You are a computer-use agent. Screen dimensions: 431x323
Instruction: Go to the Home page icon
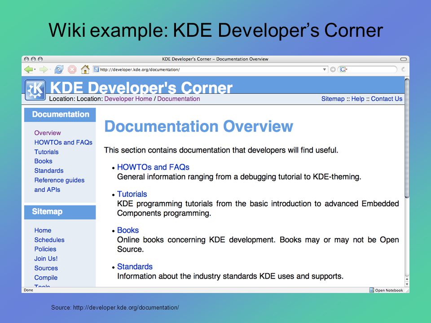coord(85,69)
